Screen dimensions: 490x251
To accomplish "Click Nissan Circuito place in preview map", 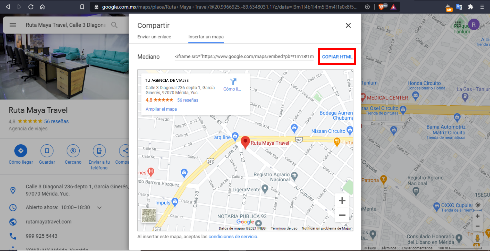I will tap(328, 131).
